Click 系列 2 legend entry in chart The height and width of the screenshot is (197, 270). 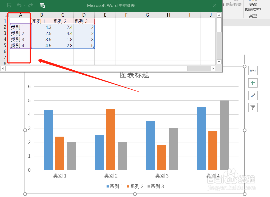click(x=135, y=186)
